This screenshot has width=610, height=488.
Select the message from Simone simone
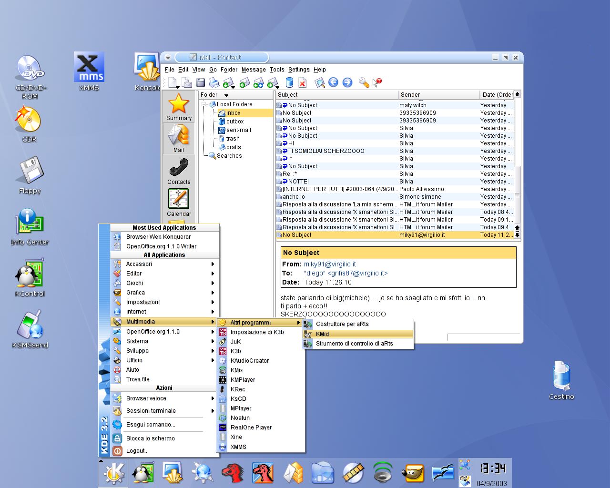(395, 197)
